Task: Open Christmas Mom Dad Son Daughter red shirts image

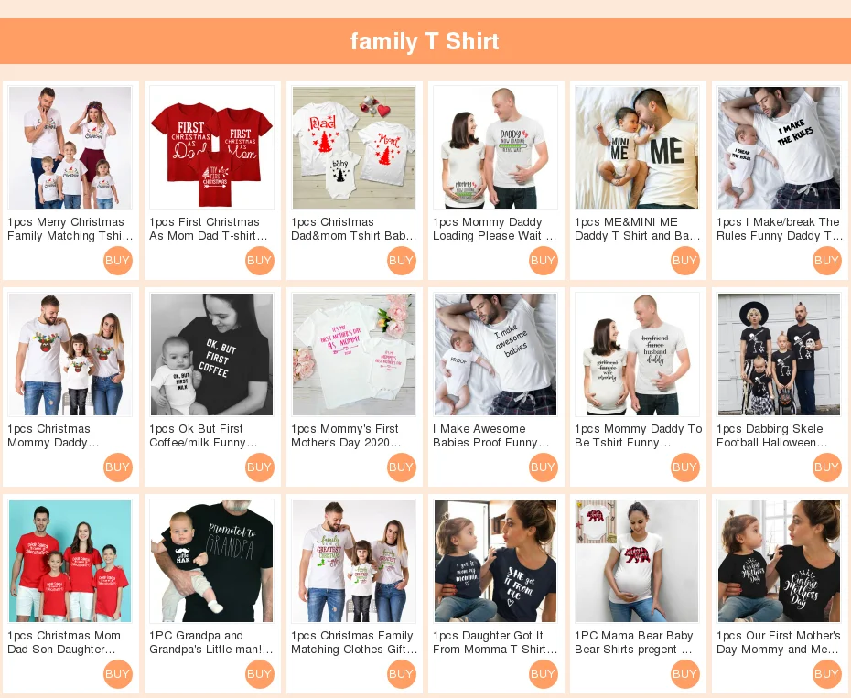Action: (x=70, y=561)
